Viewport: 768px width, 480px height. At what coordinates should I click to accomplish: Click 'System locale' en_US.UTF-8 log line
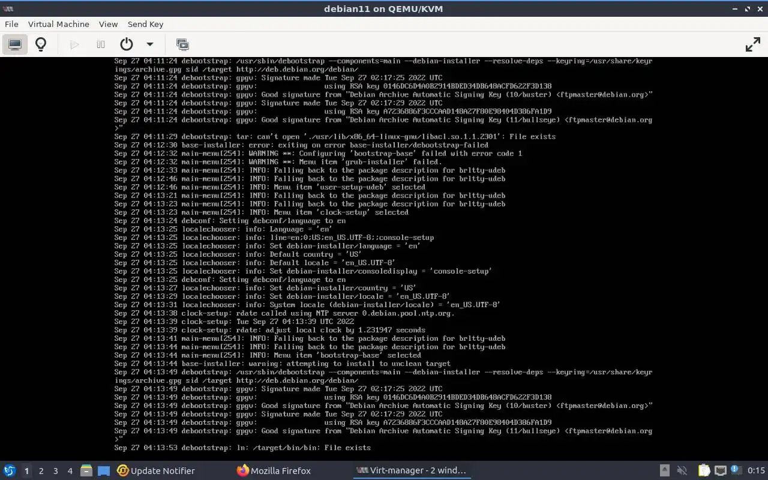point(307,305)
